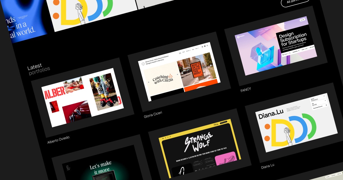Click the Latest portfolios heading
Viewport: 343px width, 180px height.
39,69
